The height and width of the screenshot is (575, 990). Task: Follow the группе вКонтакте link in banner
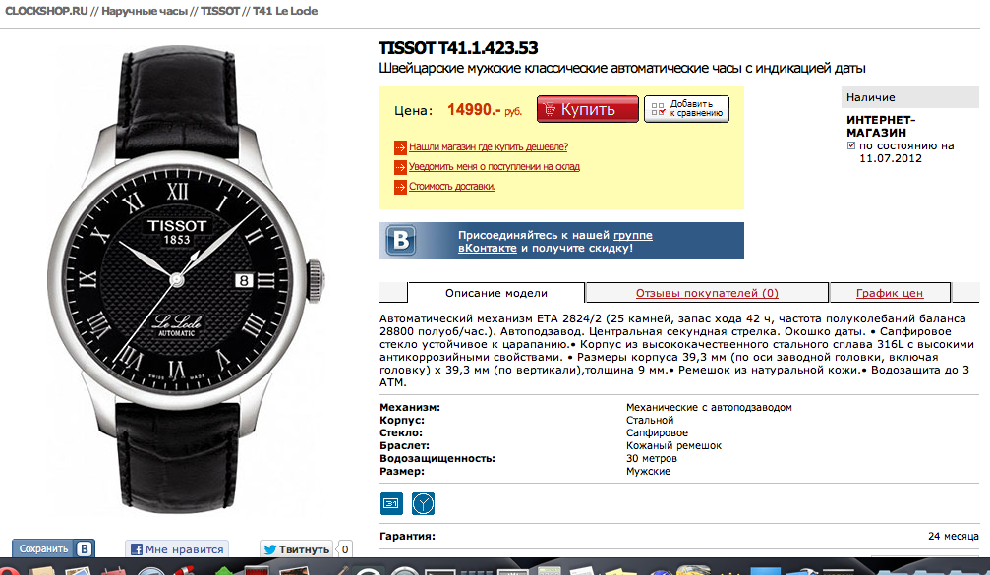point(633,235)
